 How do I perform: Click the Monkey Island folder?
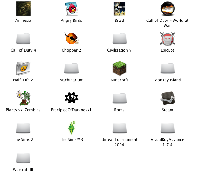tap(167, 69)
